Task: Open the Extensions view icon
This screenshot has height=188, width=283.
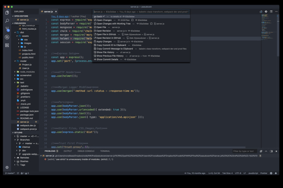Action: point(7,45)
